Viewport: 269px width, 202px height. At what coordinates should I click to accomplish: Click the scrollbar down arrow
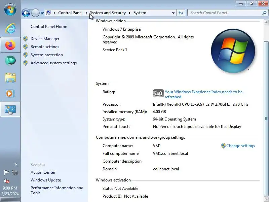tap(266, 199)
